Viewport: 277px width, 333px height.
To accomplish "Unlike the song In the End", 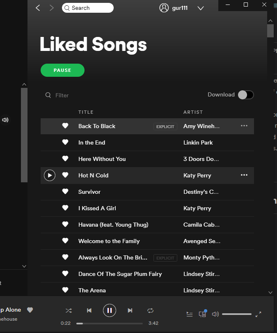I will pos(65,142).
